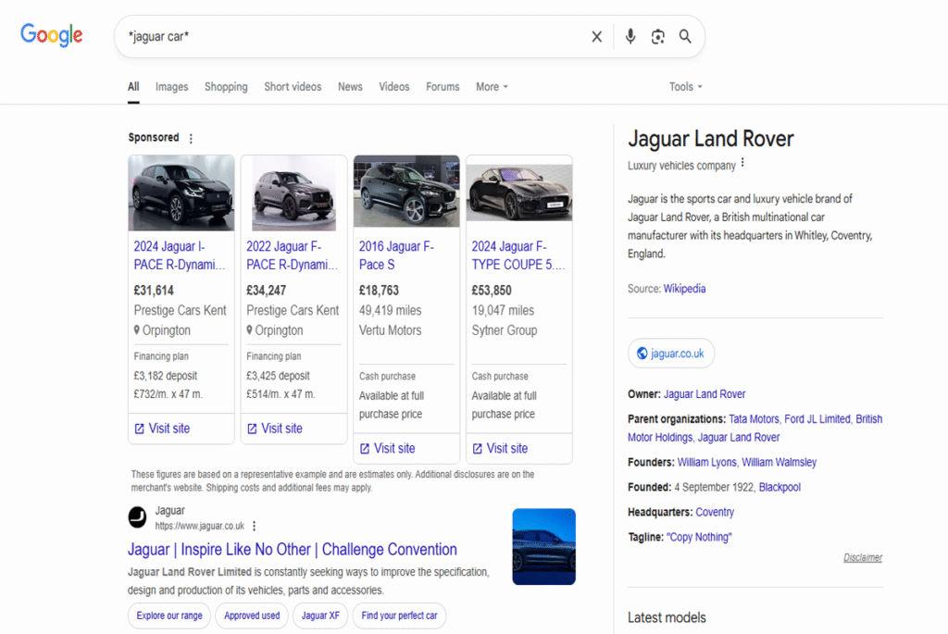Click the Jaguar round favicon logo
948x634 pixels.
point(137,517)
